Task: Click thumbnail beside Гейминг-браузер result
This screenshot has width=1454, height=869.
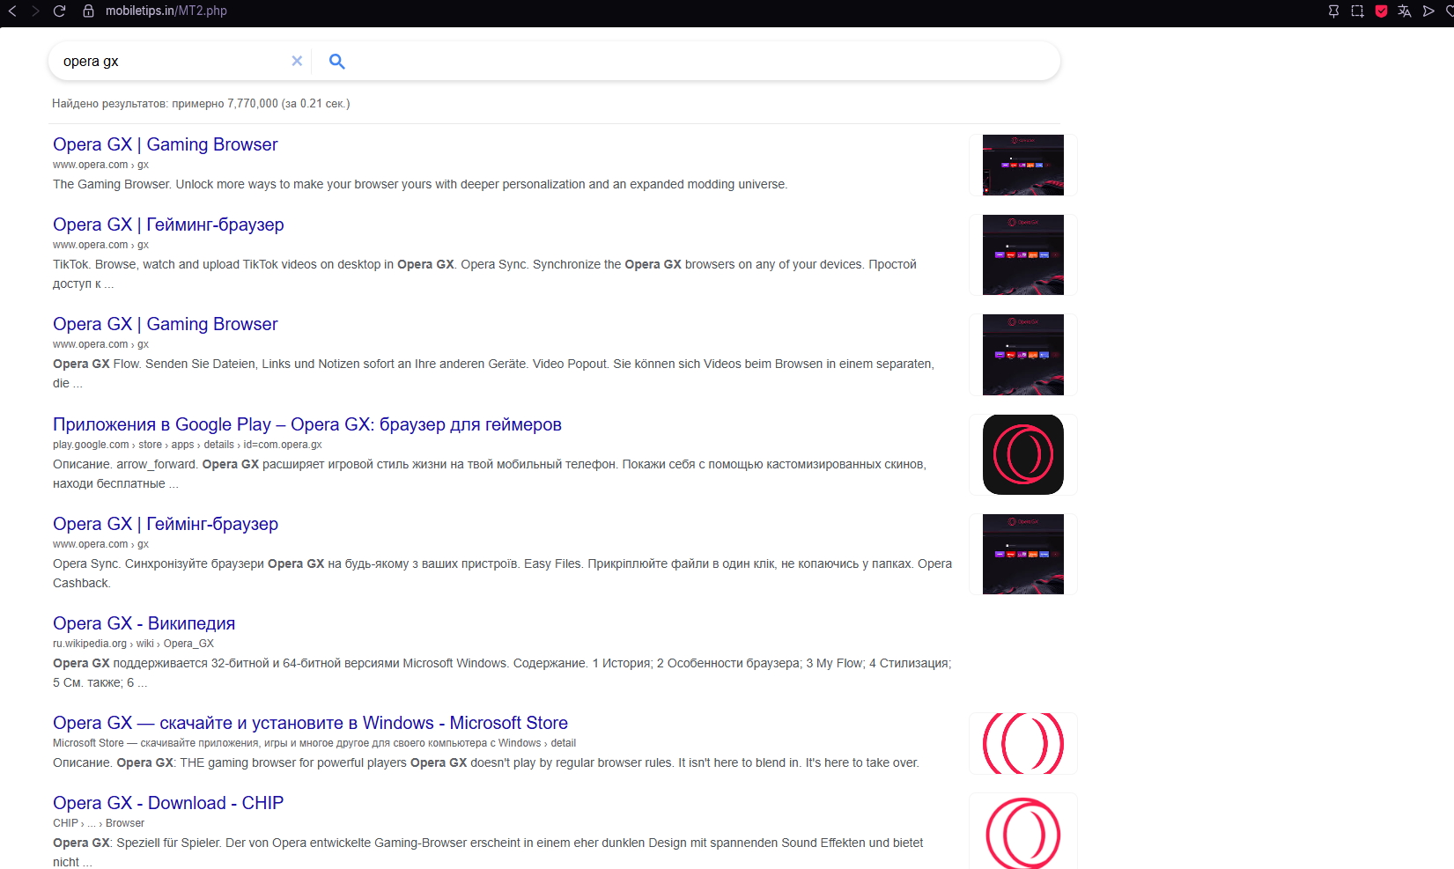Action: click(x=1023, y=254)
